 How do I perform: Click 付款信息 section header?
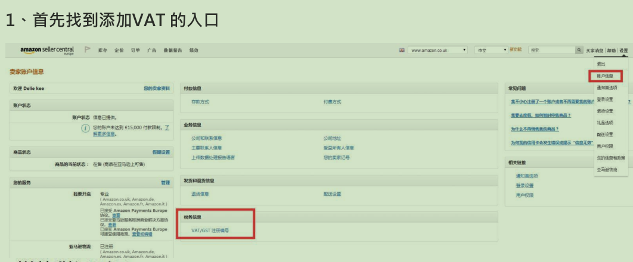(x=193, y=88)
